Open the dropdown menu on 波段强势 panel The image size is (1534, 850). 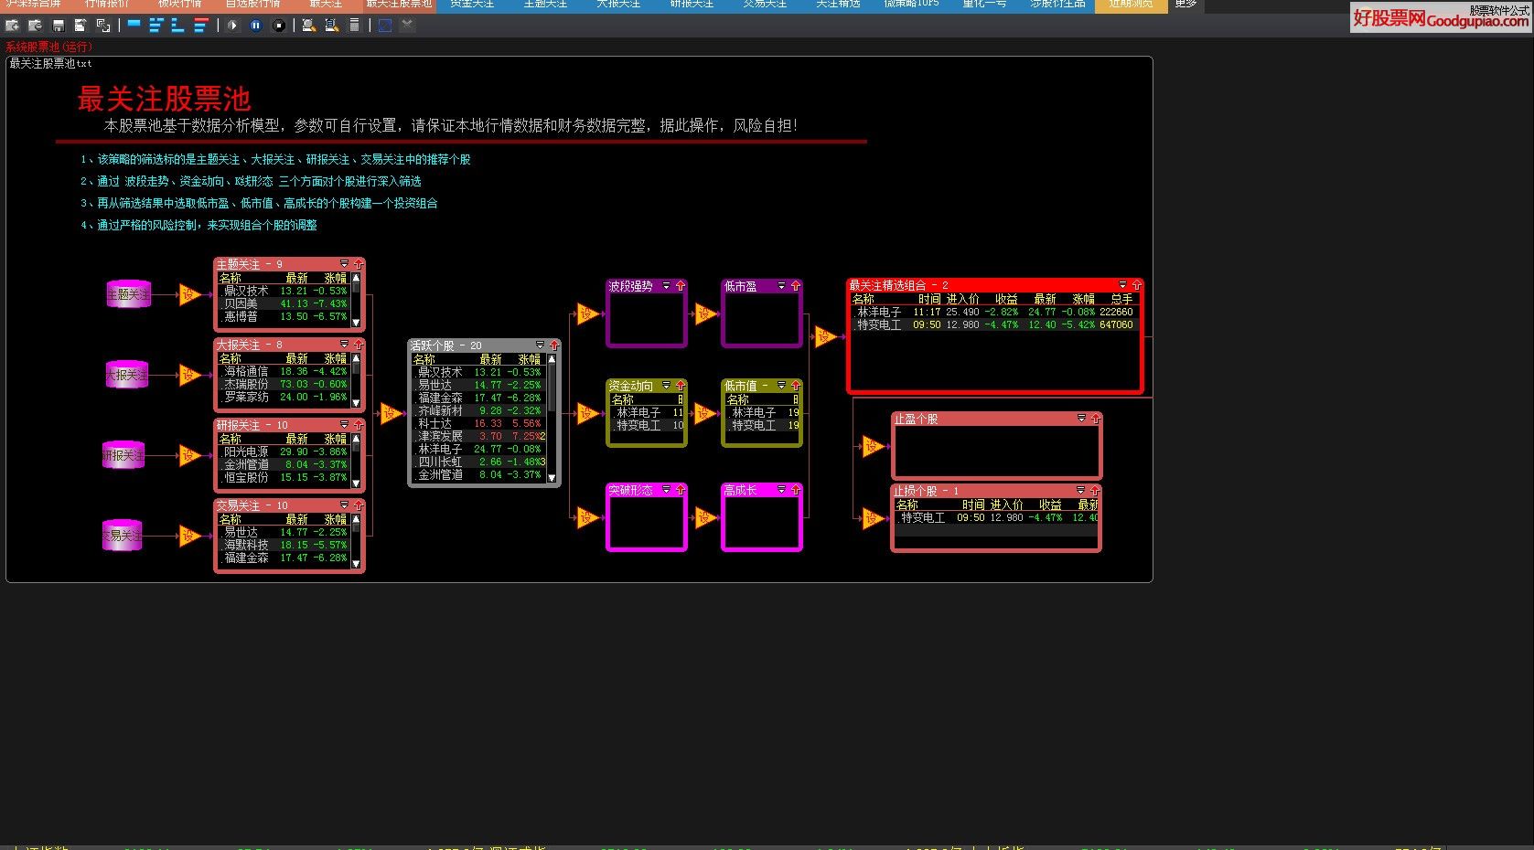point(666,286)
